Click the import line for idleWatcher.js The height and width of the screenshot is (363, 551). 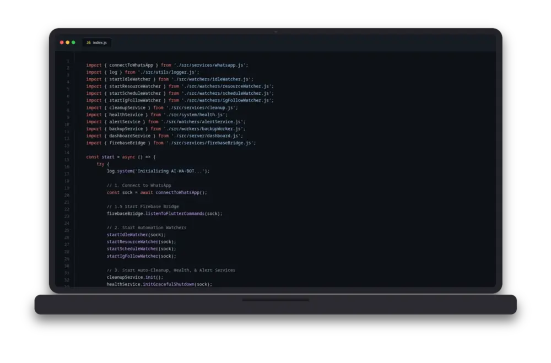coord(170,79)
